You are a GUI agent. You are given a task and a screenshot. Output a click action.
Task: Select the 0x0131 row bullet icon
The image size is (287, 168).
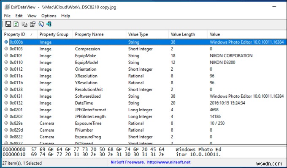[6, 96]
